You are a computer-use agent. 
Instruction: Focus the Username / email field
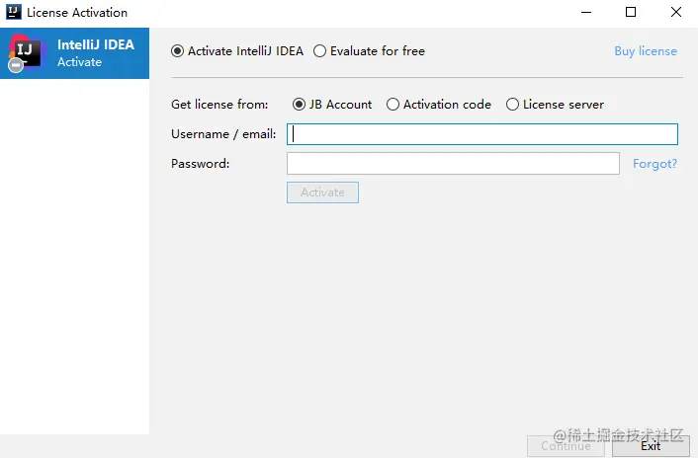coord(482,134)
